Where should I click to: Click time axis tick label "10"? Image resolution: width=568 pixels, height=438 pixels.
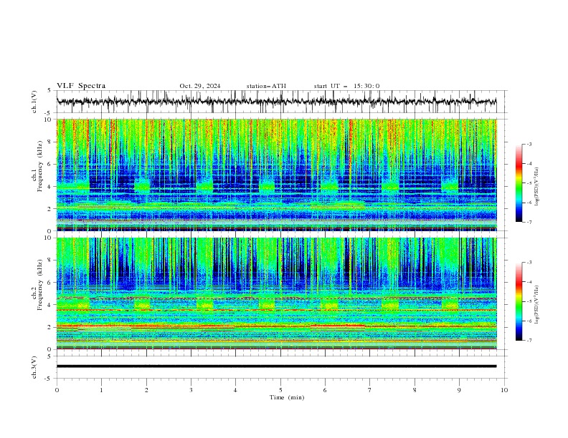click(504, 390)
